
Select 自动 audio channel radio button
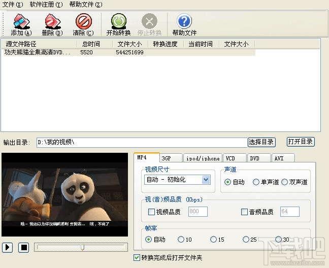(x=227, y=182)
